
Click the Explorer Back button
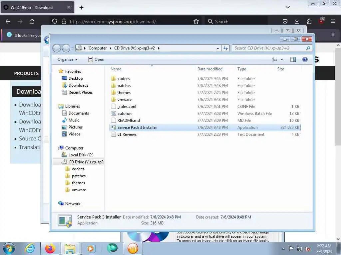tap(57, 48)
